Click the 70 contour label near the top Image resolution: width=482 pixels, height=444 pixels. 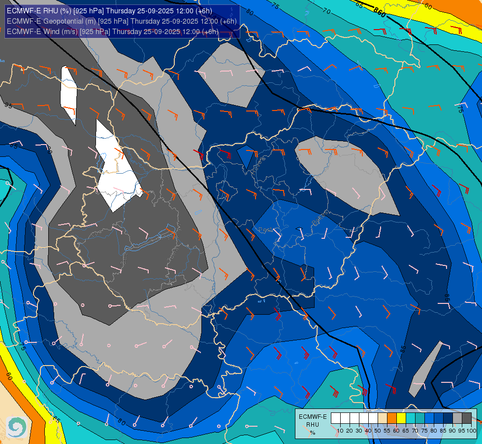[x=326, y=11]
